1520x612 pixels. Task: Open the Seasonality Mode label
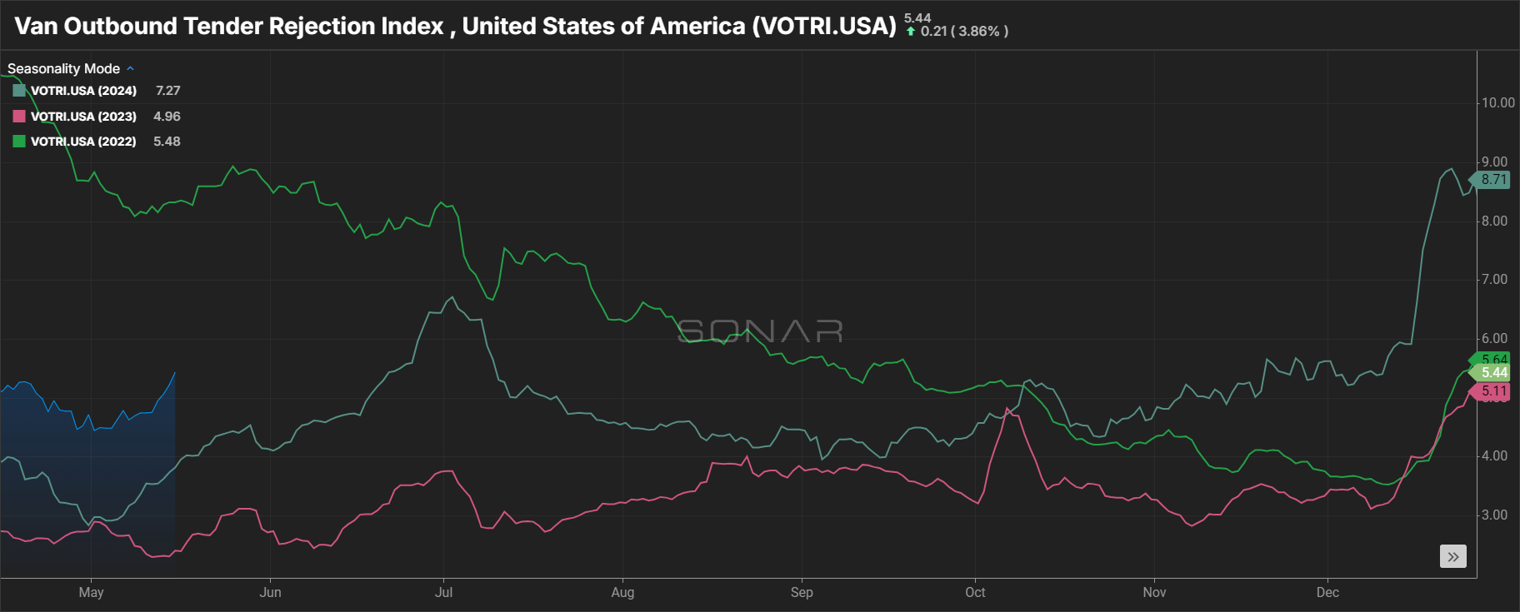[63, 69]
